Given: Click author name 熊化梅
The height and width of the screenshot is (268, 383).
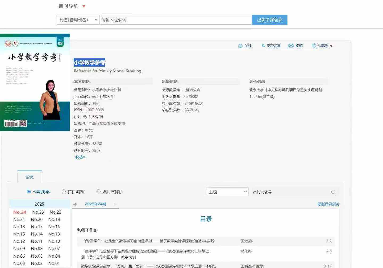Looking at the screenshot, I should pos(247,251).
